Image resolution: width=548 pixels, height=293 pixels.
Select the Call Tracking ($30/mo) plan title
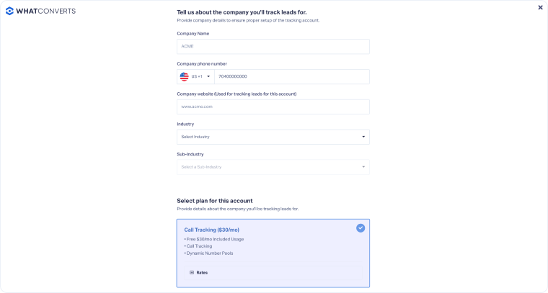click(x=208, y=230)
